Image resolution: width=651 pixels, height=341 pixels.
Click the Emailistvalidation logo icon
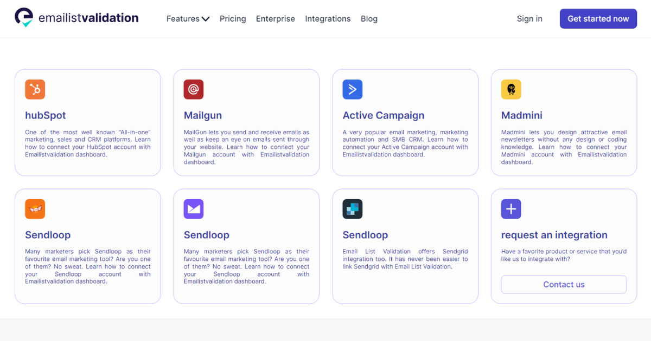coord(24,18)
